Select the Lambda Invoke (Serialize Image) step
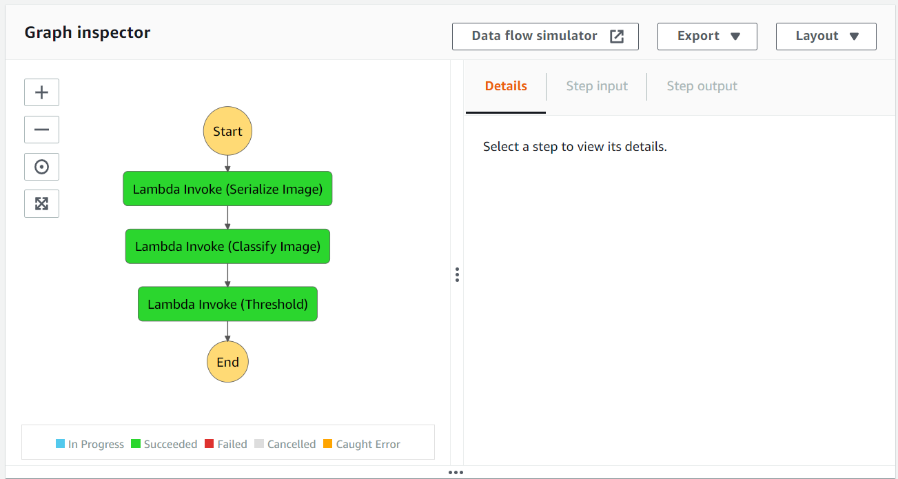 point(227,188)
